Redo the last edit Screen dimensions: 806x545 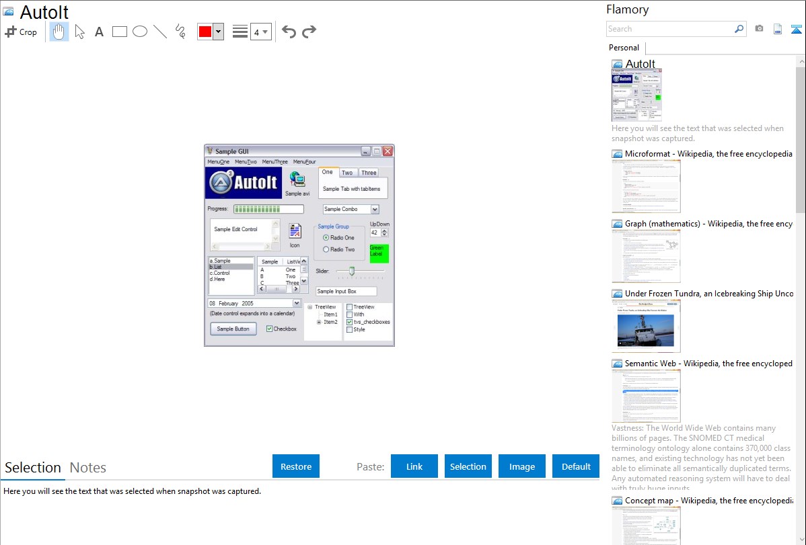[x=309, y=32]
